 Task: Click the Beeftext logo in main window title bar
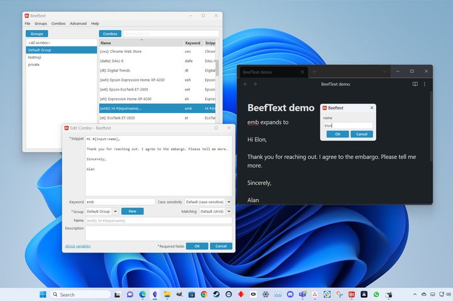[27, 16]
